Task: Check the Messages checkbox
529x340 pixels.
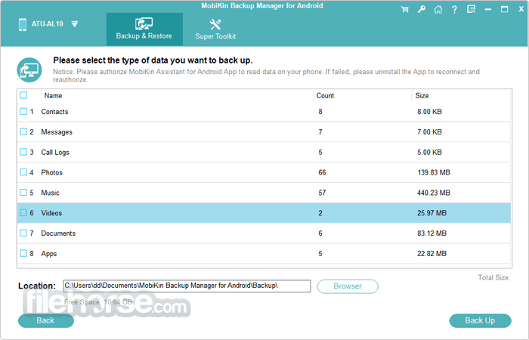Action: click(23, 131)
